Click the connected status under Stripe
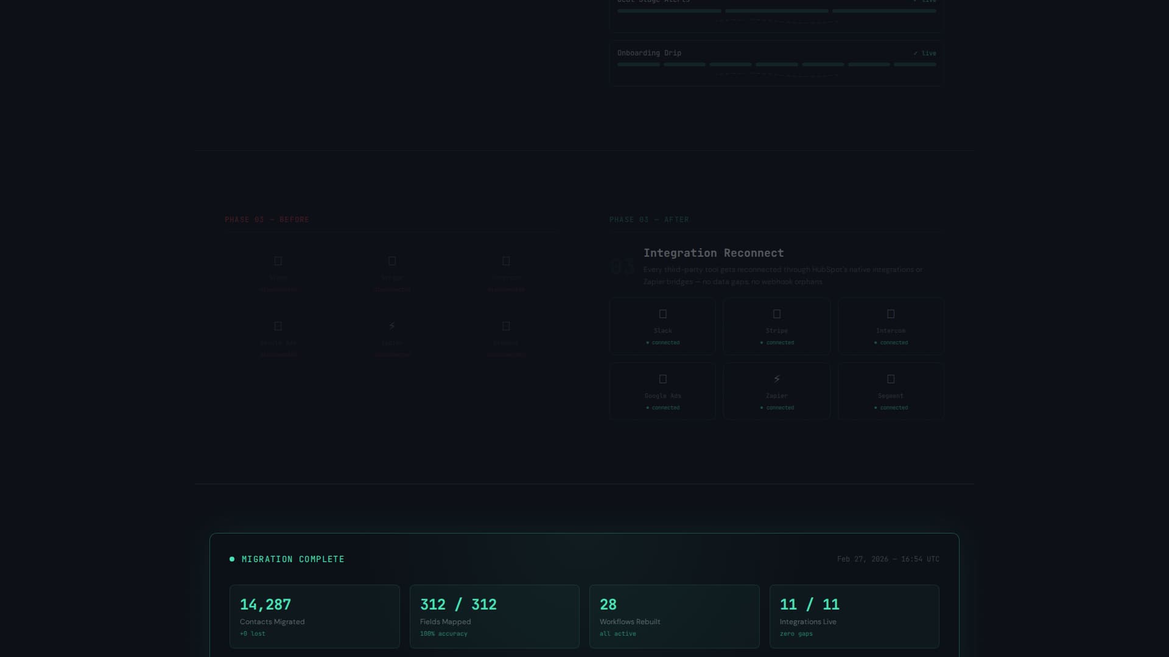This screenshot has width=1169, height=657. click(x=777, y=343)
